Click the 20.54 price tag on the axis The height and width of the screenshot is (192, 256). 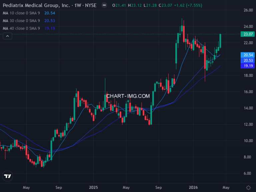tap(248, 55)
